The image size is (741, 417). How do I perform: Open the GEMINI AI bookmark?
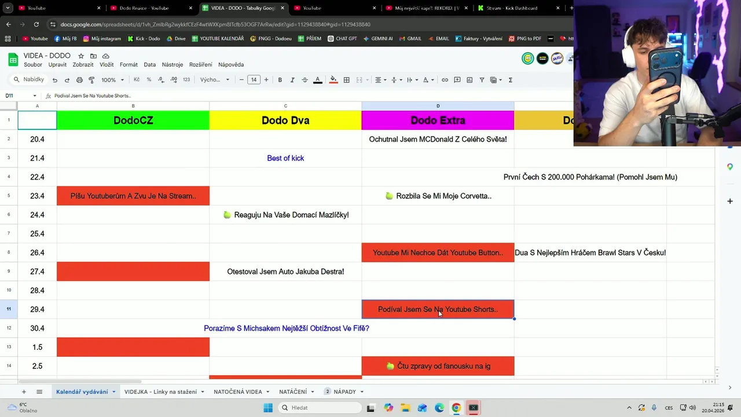click(x=378, y=39)
